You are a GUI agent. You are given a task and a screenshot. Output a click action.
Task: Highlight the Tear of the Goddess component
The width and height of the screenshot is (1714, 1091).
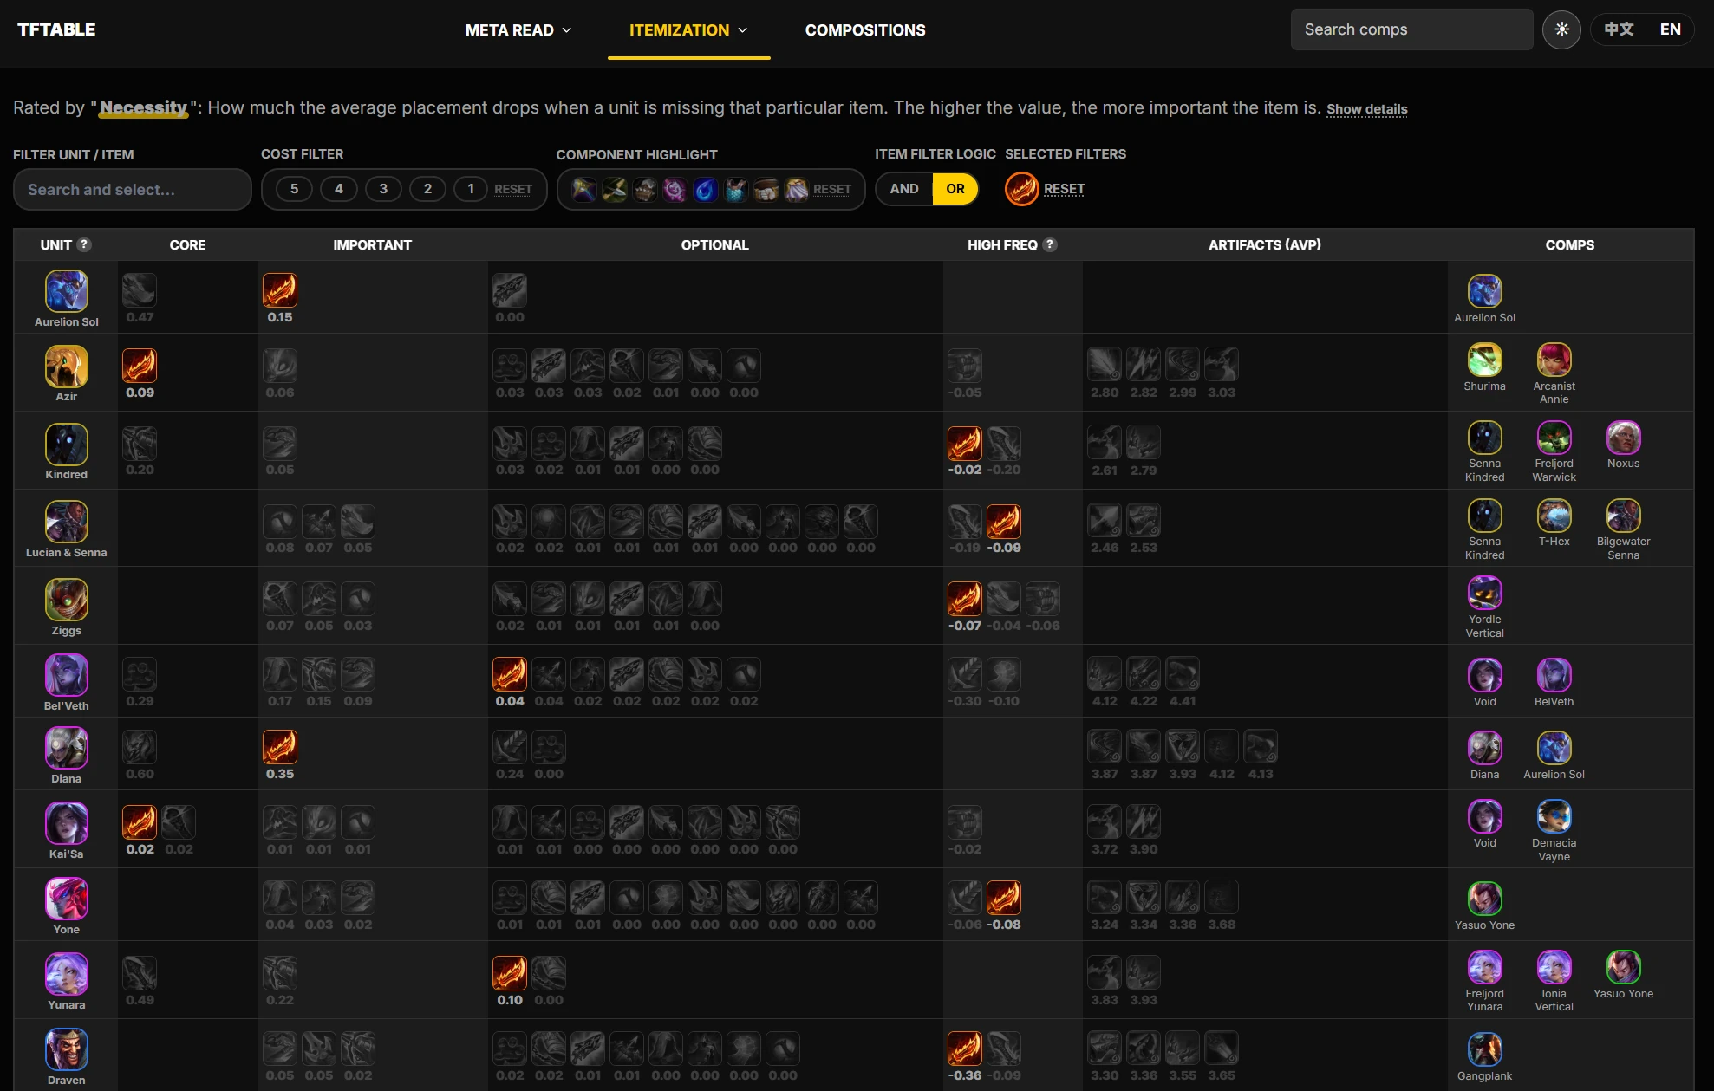coord(706,189)
